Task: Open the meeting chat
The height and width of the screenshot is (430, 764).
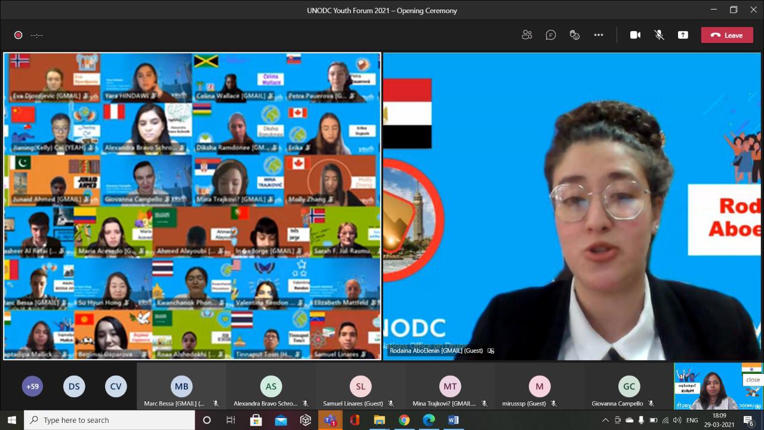Action: pos(551,35)
